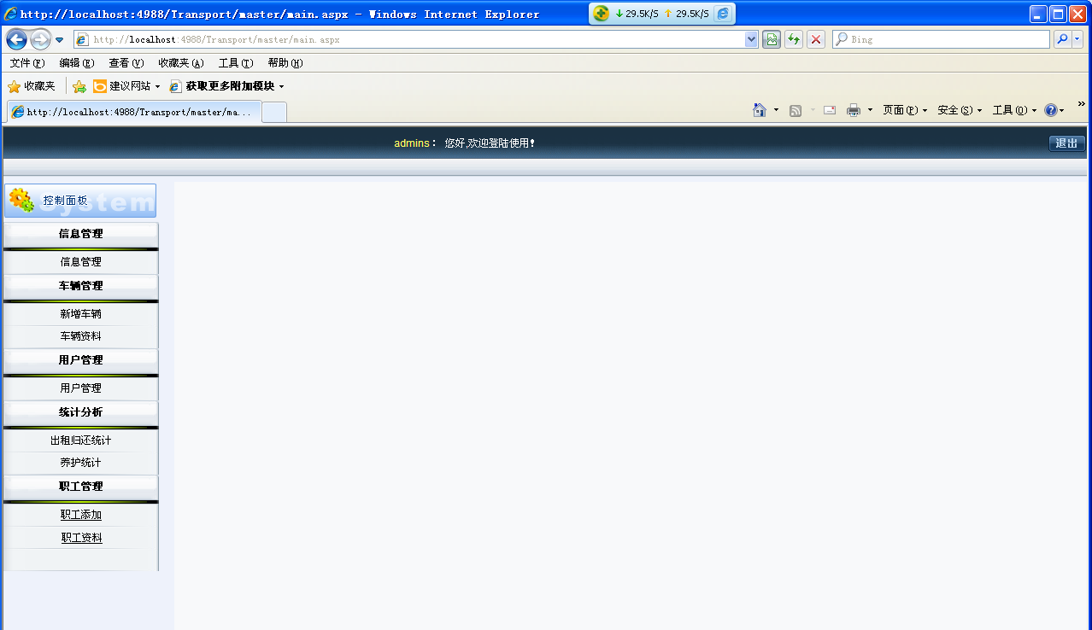This screenshot has width=1092, height=630.
Task: Select 新增车辆 in the sidebar
Action: pos(81,314)
